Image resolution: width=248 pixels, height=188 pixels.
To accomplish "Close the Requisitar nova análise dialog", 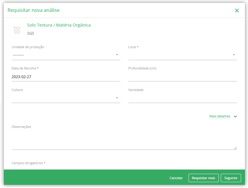I will tap(237, 11).
